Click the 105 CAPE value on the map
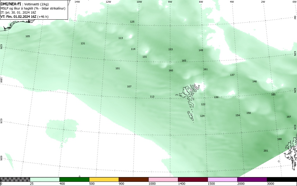 pos(28,36)
